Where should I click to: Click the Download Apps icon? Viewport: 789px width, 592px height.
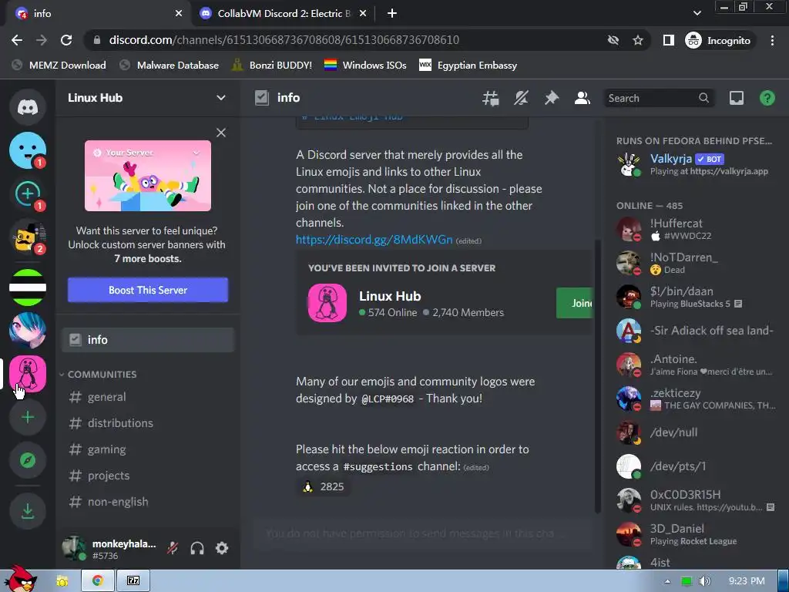coord(28,512)
